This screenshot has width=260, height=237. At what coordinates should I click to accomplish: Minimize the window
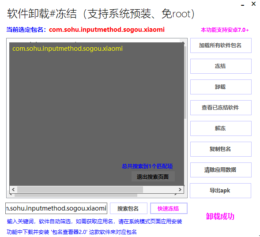243,5
